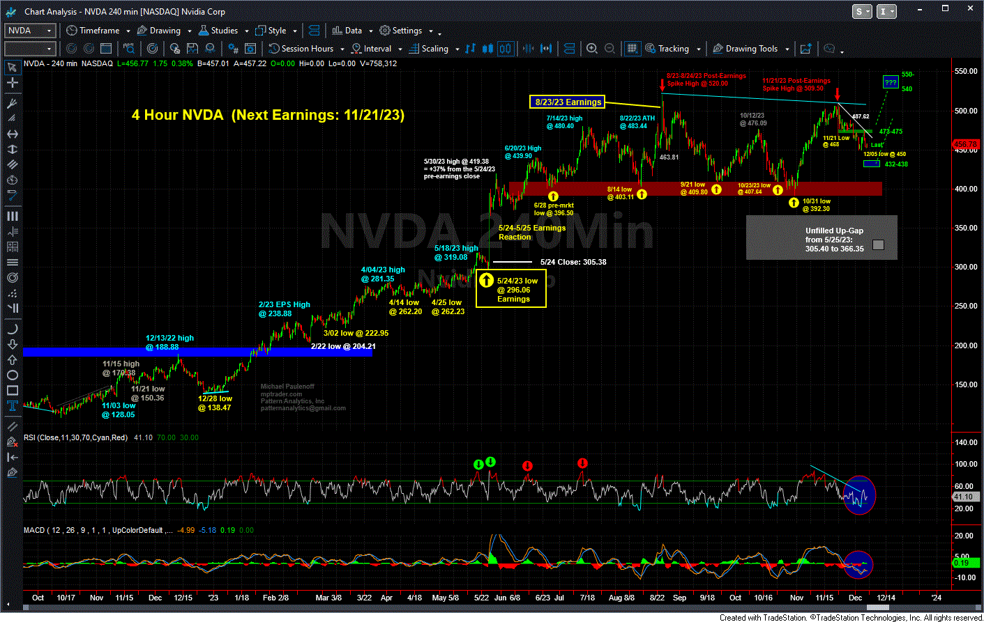984x622 pixels.
Task: Select the horizontal double-arrow measure tool
Action: pyautogui.click(x=12, y=134)
